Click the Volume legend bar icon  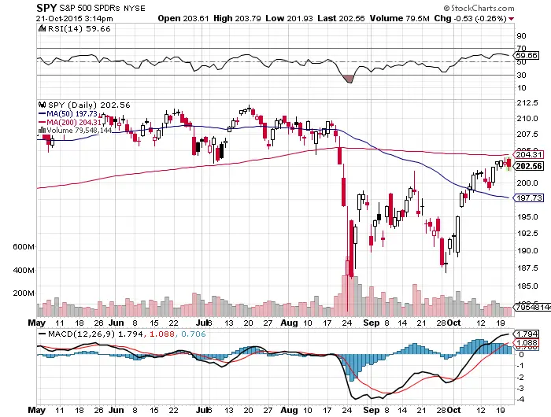(42, 131)
